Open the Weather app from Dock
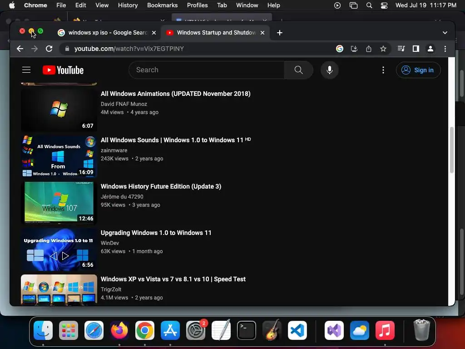 point(360,330)
